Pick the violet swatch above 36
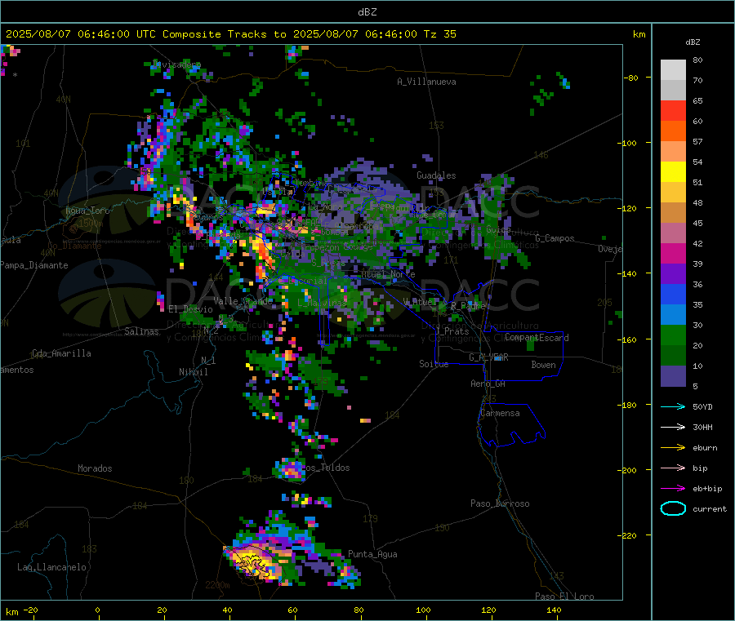735x621 pixels. (673, 274)
